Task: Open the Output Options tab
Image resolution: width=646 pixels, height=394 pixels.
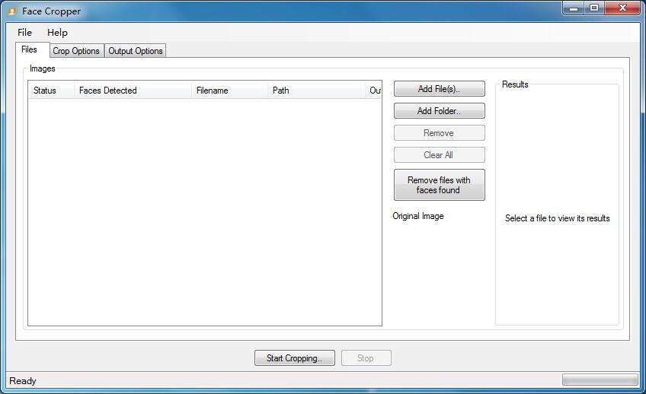Action: [x=136, y=51]
